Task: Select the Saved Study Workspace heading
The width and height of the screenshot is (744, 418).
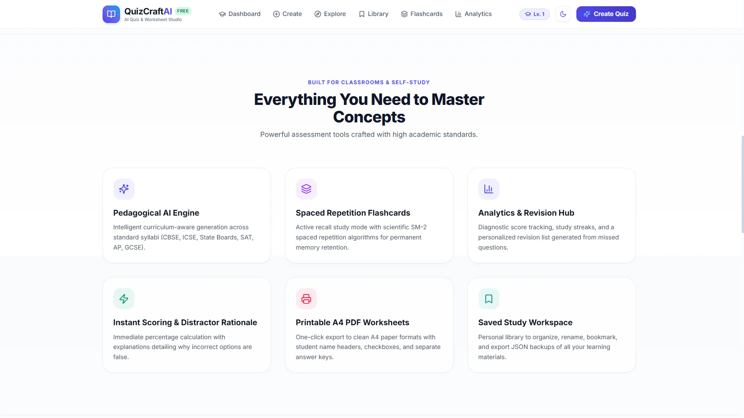Action: tap(525, 322)
